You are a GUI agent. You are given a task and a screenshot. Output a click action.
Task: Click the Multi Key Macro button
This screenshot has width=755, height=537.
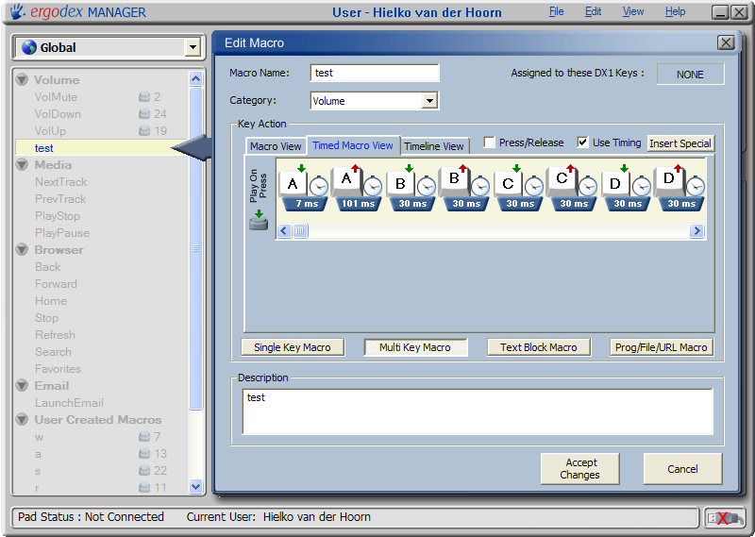(x=415, y=347)
